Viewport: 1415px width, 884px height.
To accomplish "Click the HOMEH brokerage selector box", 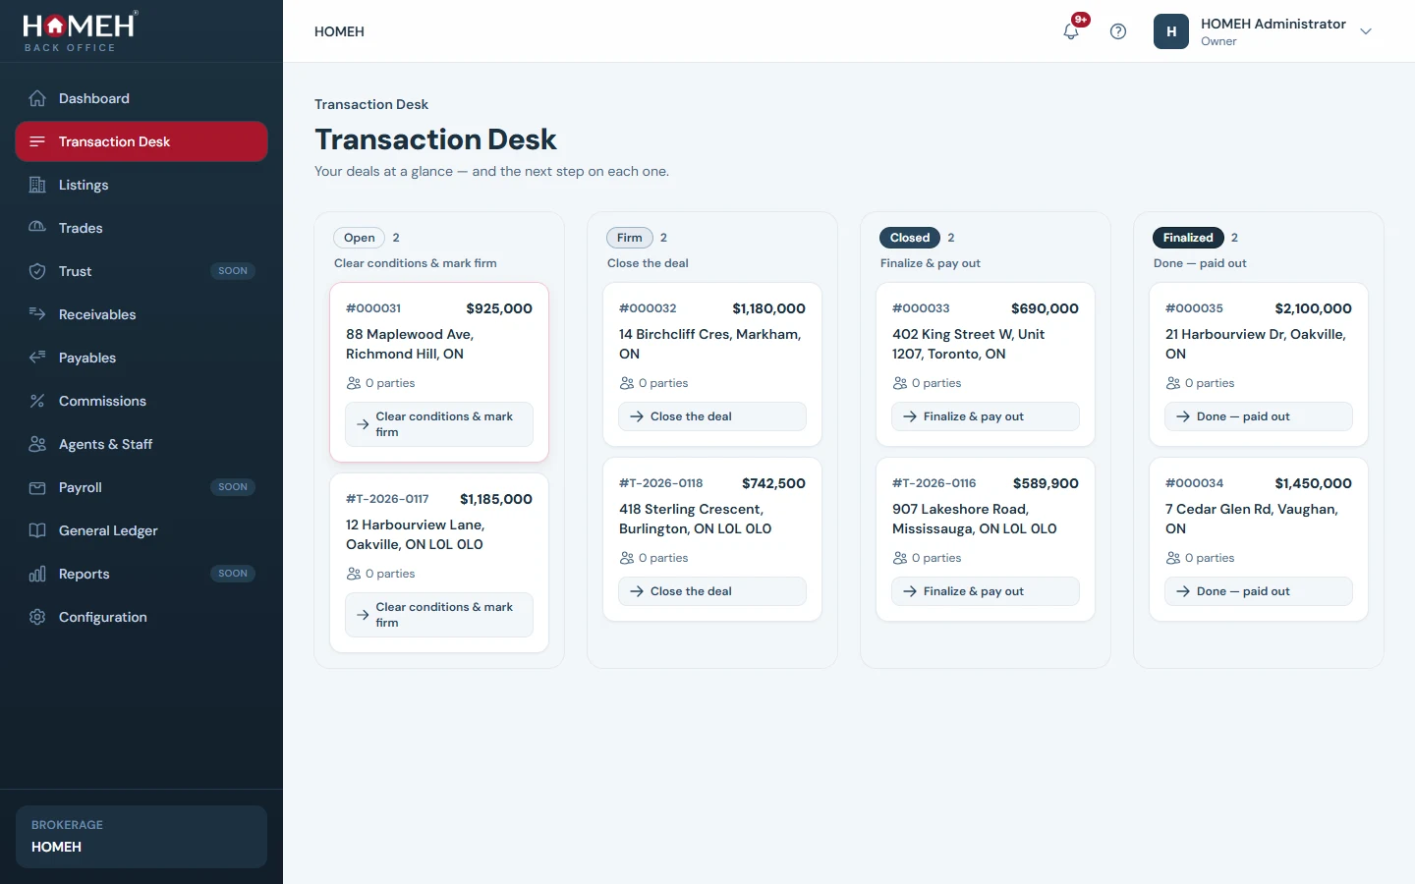I will pos(141,837).
